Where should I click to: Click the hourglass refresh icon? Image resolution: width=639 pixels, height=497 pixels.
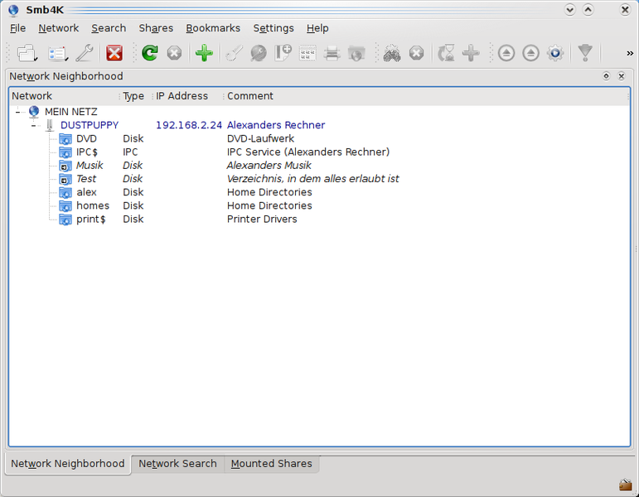click(446, 53)
